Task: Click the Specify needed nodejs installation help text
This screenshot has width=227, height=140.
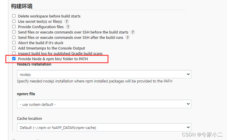Action: coord(95,81)
